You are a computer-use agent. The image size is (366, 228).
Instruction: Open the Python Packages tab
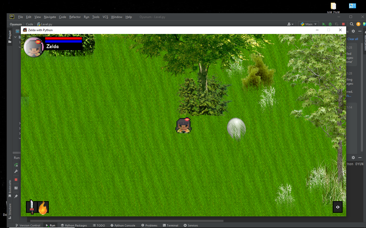pyautogui.click(x=74, y=225)
